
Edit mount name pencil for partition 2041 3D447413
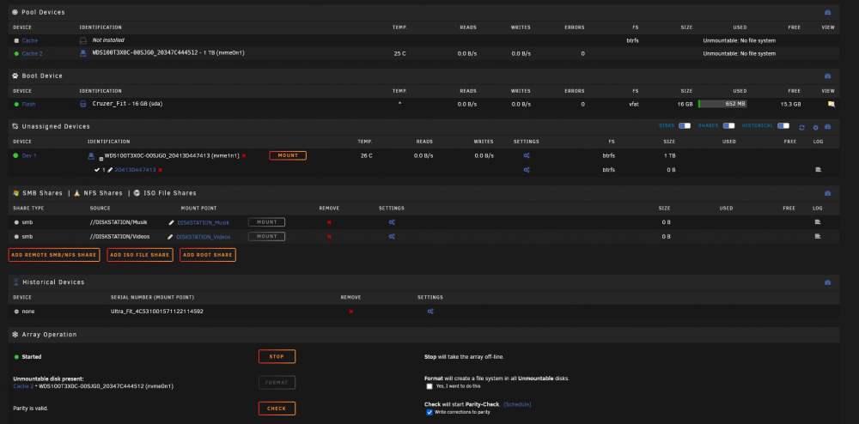tap(110, 170)
